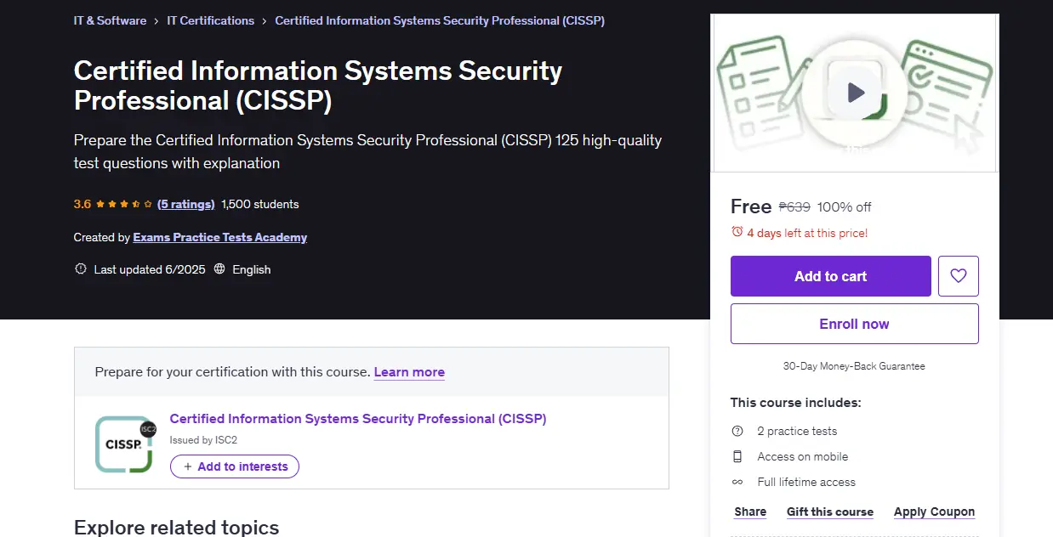Click the Add to cart button
This screenshot has height=537, width=1053.
click(x=831, y=276)
